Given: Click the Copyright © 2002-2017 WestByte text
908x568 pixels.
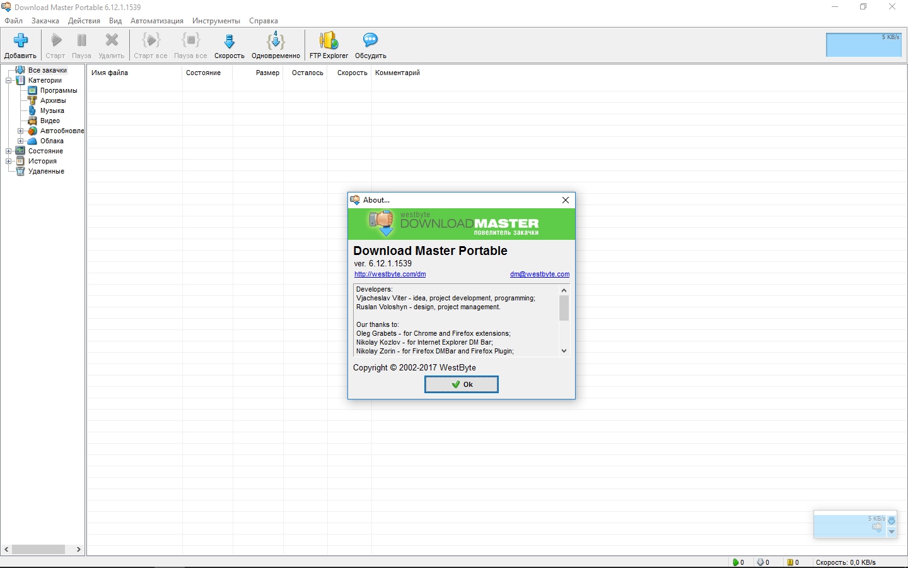Looking at the screenshot, I should click(414, 367).
